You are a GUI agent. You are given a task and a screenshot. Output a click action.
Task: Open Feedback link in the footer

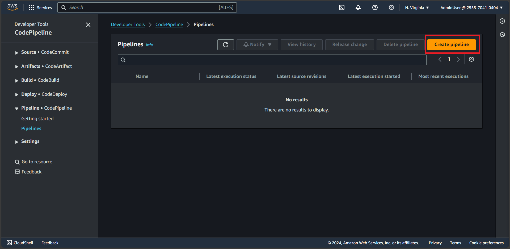[x=50, y=243]
